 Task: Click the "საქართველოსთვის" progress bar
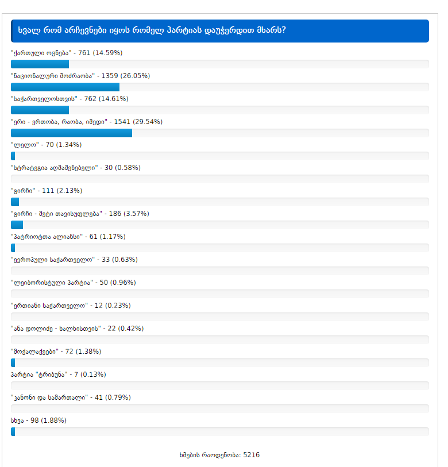coord(40,110)
